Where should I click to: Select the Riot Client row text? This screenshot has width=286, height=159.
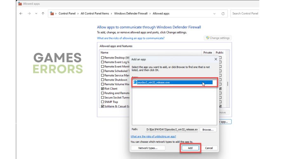pyautogui.click(x=111, y=89)
